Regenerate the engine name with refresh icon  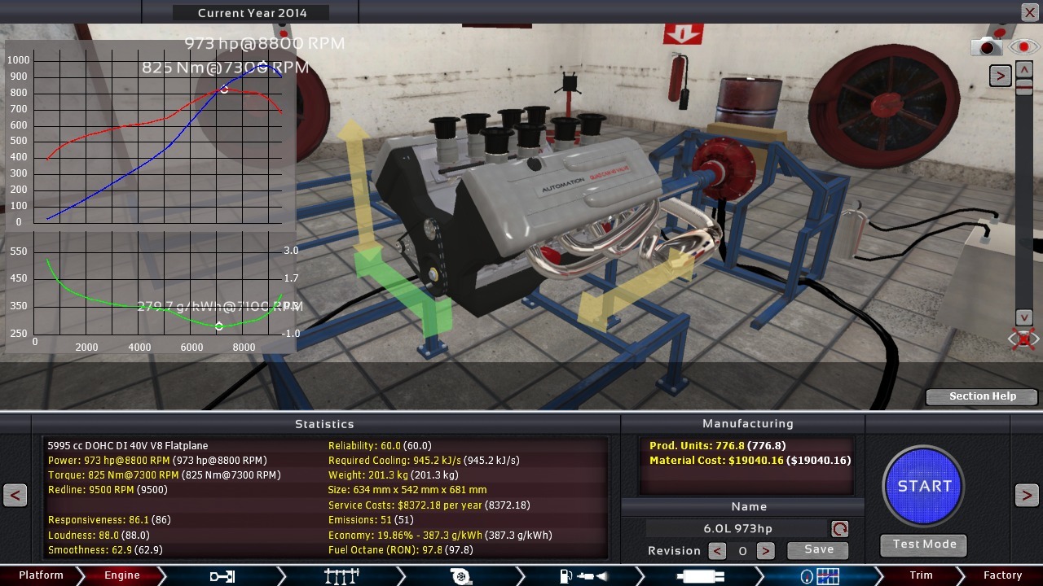(x=839, y=529)
